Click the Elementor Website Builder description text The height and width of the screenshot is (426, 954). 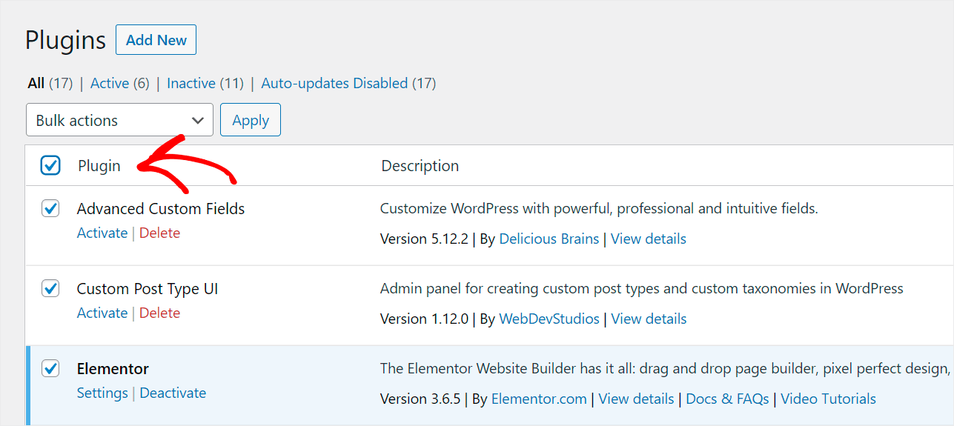[666, 368]
